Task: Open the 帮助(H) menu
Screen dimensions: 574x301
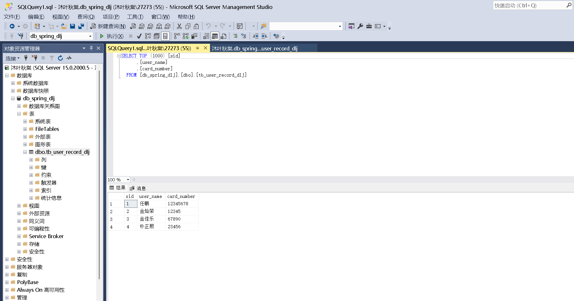Action: [x=186, y=17]
